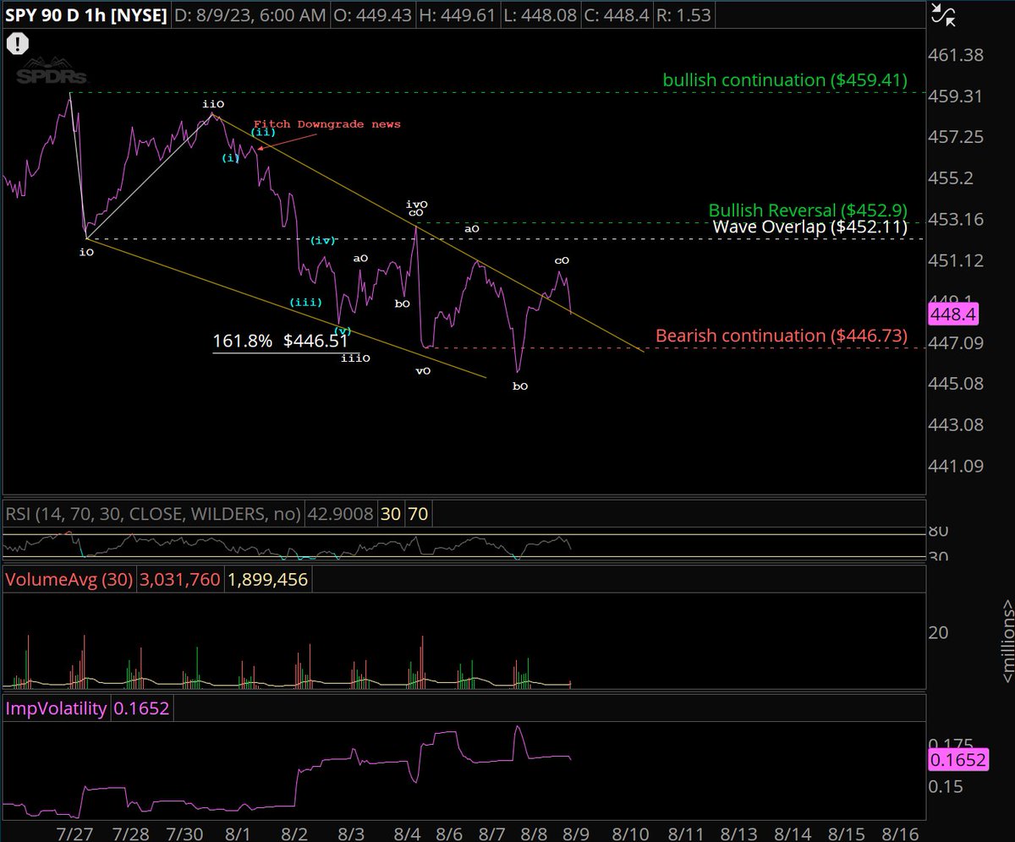This screenshot has height=842, width=1015.
Task: Click the average volume value 1,899,456
Action: coord(266,580)
